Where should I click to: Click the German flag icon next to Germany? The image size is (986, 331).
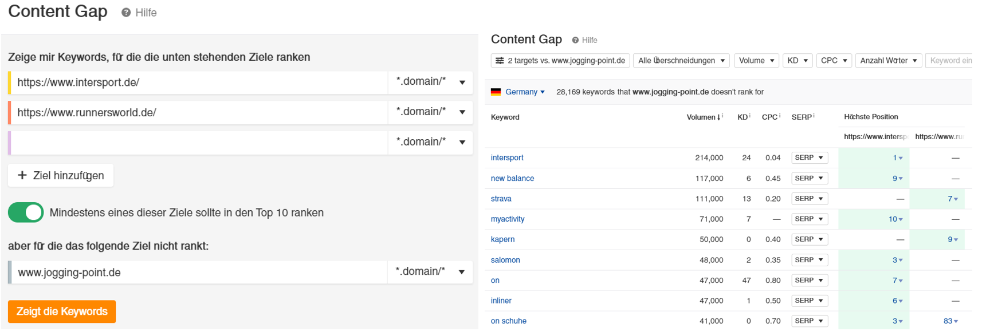coord(495,92)
